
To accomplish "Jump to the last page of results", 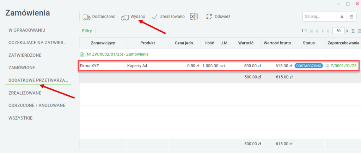I will [x=328, y=31].
